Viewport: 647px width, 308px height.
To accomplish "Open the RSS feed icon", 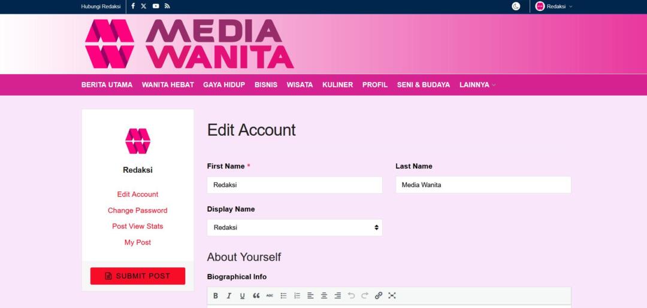I will point(167,6).
